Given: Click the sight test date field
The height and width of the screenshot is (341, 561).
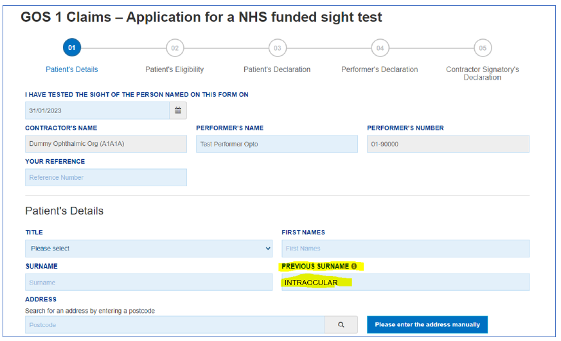Looking at the screenshot, I should [x=97, y=110].
